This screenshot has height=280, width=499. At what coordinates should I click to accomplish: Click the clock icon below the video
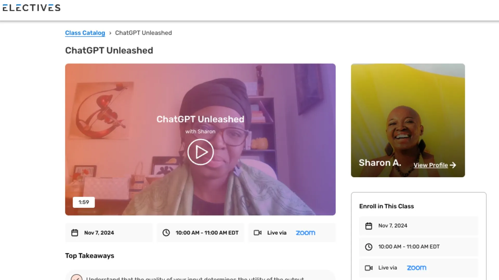tap(166, 233)
